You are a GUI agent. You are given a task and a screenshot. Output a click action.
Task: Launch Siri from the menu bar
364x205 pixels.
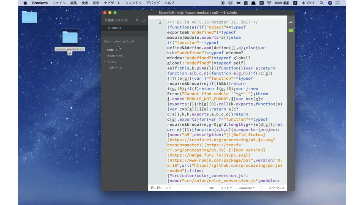[330, 3]
